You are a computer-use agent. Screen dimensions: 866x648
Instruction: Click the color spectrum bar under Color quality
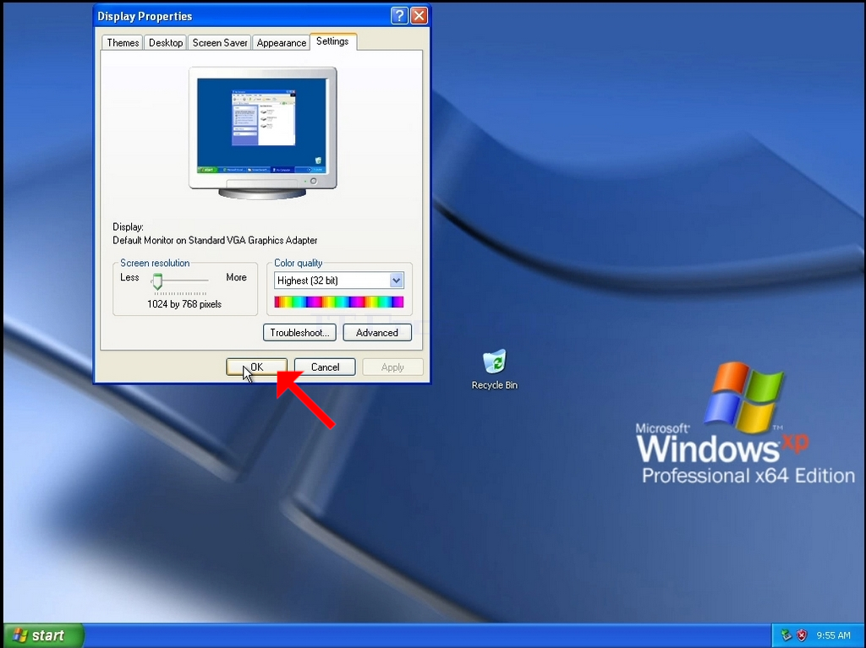(338, 302)
